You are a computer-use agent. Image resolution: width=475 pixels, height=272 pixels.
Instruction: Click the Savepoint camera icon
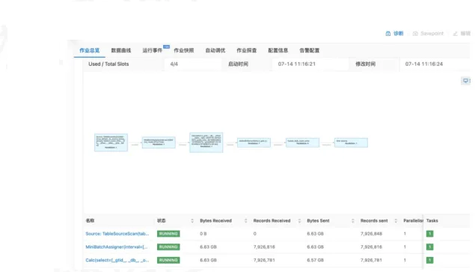(415, 34)
